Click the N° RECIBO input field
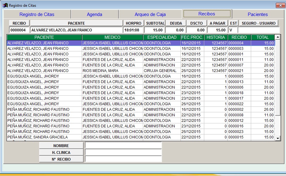286x176 pixels. (x=123, y=159)
